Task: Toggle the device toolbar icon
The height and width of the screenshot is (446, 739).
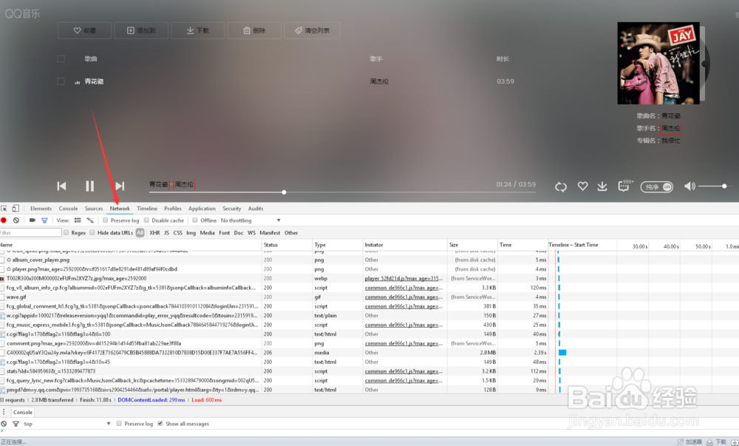Action: (16, 209)
